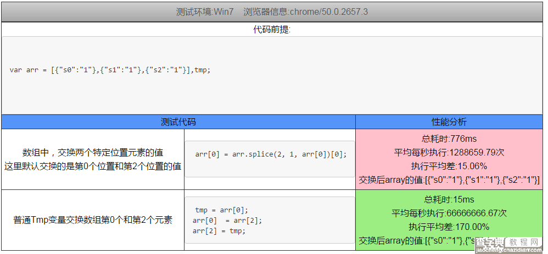This screenshot has width=548, height=254.
Task: Select '执行平均差:15.06%' value
Action: tap(449, 166)
